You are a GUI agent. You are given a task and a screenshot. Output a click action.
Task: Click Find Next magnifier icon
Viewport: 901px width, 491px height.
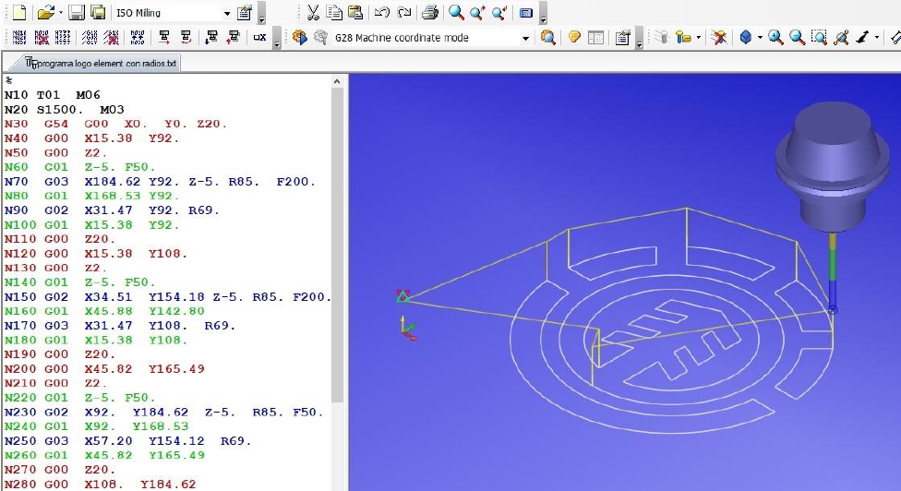click(477, 13)
